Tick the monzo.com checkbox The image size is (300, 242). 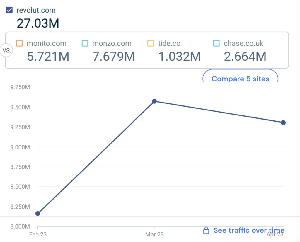coord(85,43)
